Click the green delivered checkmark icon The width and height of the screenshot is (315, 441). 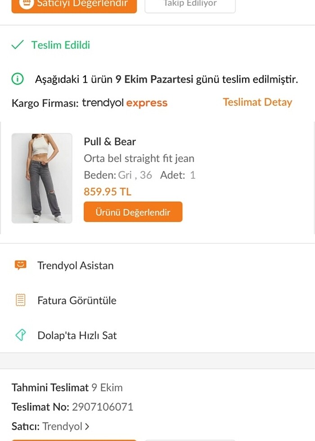[x=17, y=45]
